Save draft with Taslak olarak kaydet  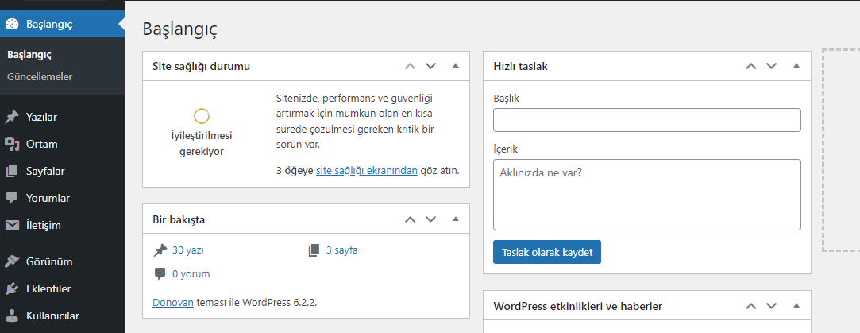547,252
